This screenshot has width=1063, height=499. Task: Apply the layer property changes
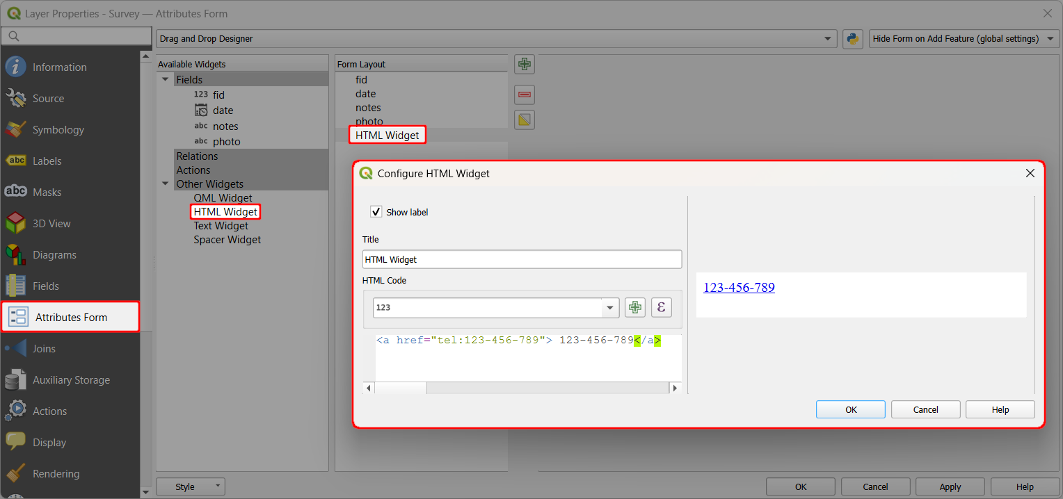coord(950,486)
